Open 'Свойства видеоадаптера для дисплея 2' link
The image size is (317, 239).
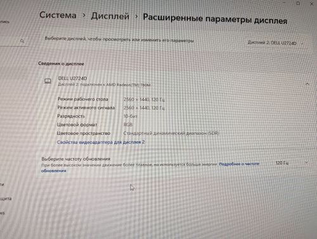(x=101, y=142)
